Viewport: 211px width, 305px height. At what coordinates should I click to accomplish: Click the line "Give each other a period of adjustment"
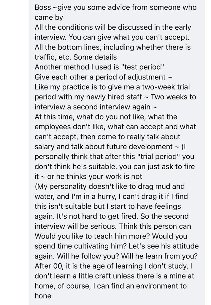[x=103, y=77]
